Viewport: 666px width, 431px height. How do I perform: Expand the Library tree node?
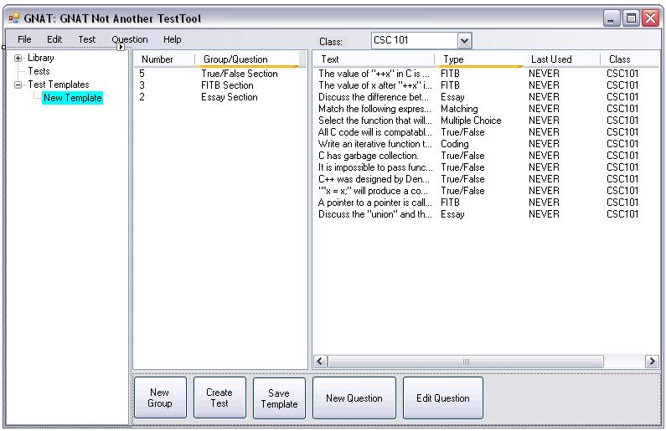click(x=18, y=59)
